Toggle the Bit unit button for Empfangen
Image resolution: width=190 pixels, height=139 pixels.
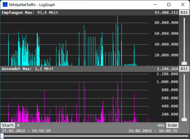coord(184,12)
